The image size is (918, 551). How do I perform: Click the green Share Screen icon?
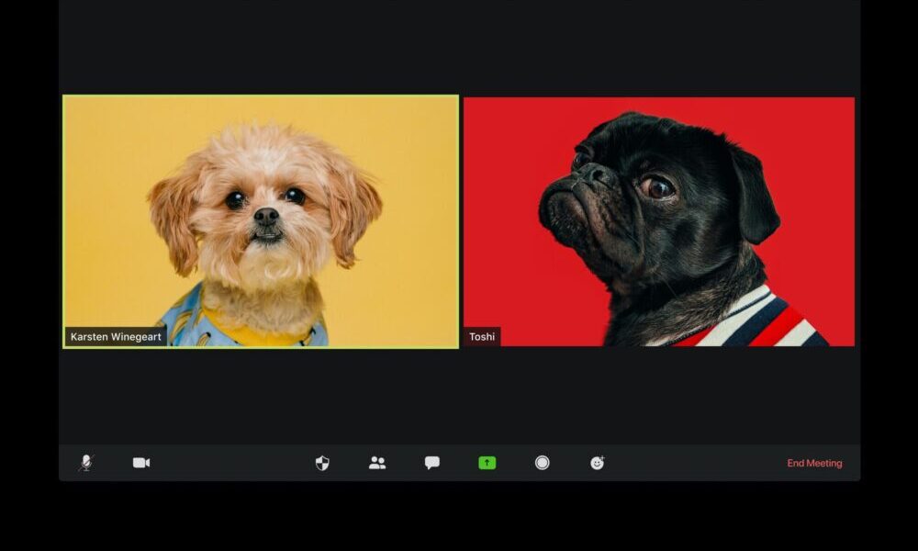click(487, 463)
